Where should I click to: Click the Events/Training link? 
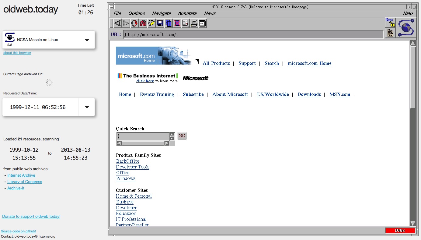(157, 94)
